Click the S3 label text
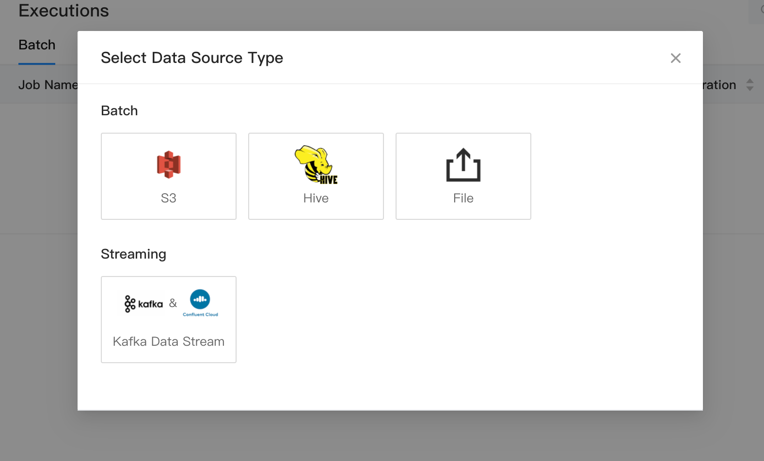 (169, 198)
